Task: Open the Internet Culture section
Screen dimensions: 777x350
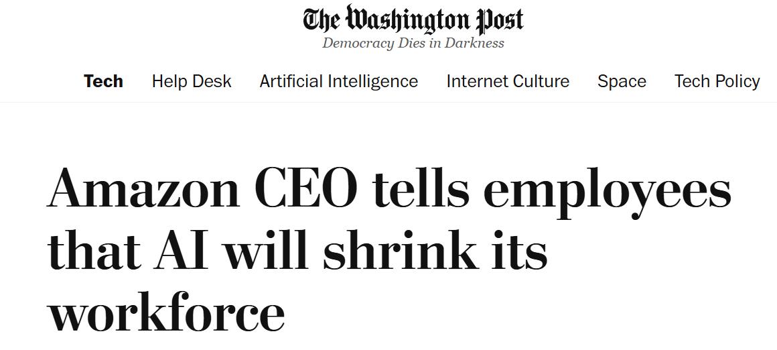Action: [508, 81]
